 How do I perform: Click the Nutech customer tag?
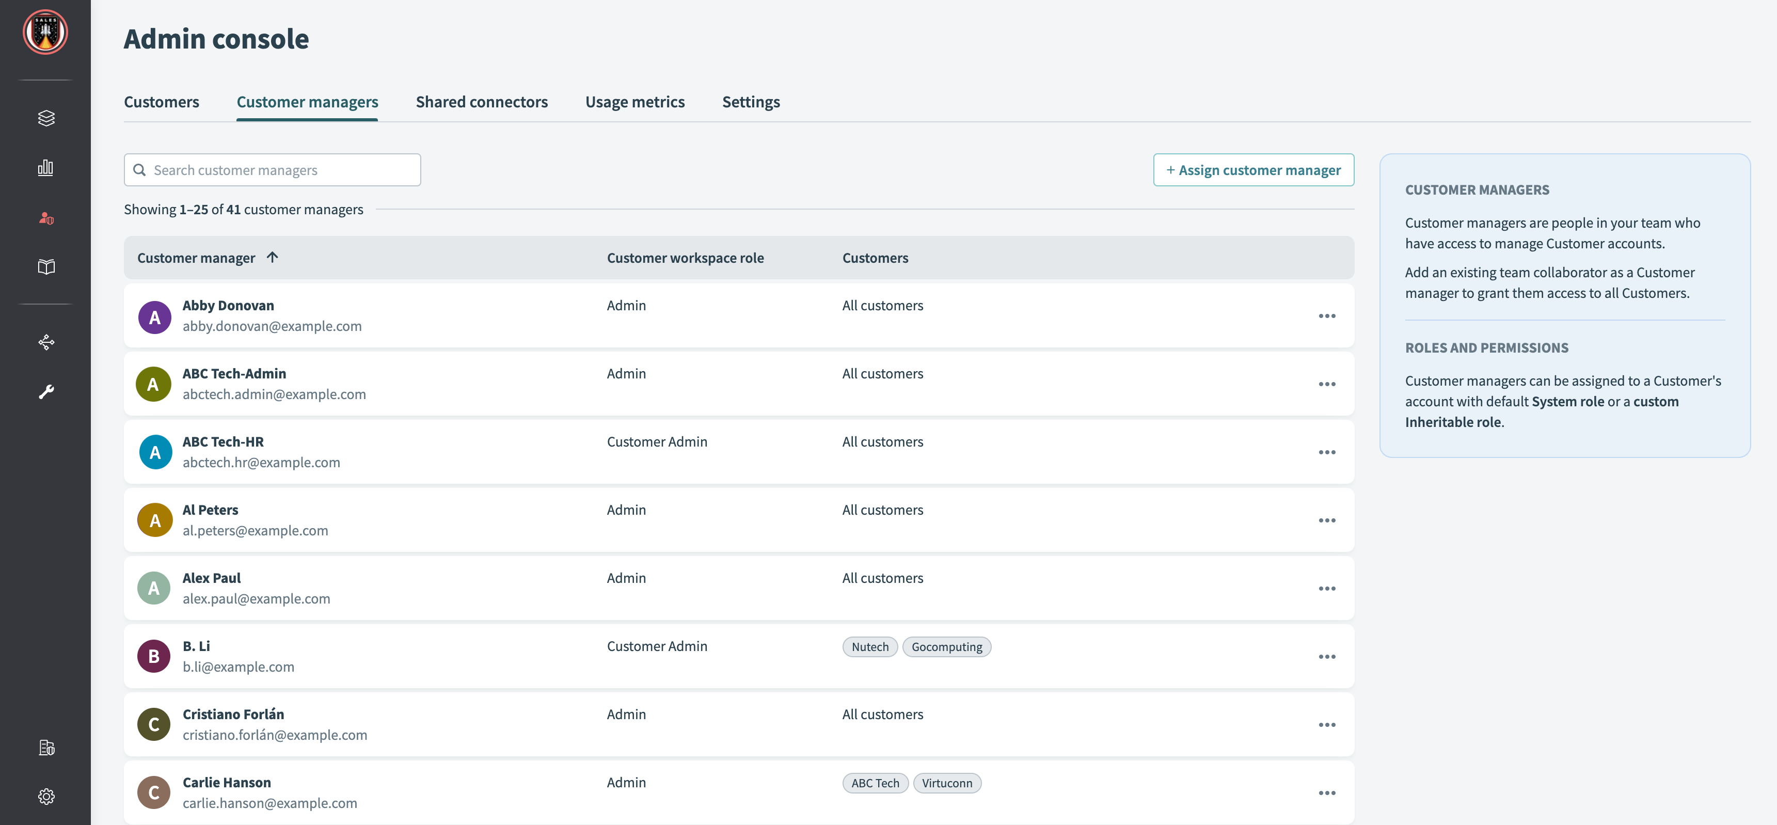click(869, 646)
